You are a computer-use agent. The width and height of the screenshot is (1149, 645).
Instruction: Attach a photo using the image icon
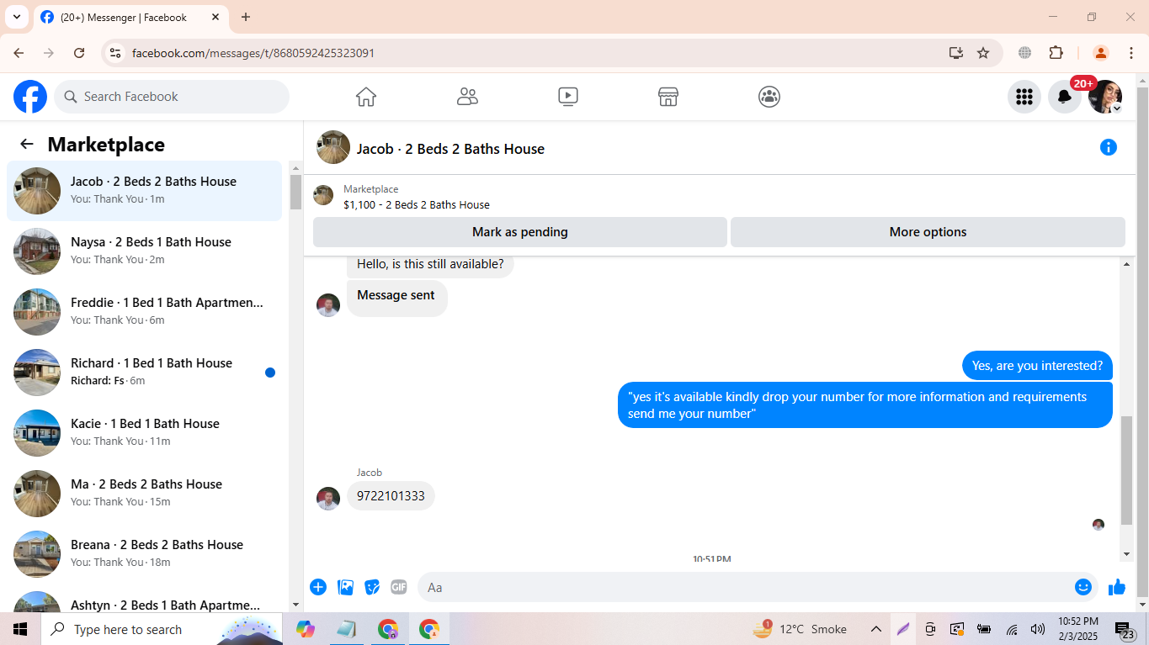tap(345, 587)
